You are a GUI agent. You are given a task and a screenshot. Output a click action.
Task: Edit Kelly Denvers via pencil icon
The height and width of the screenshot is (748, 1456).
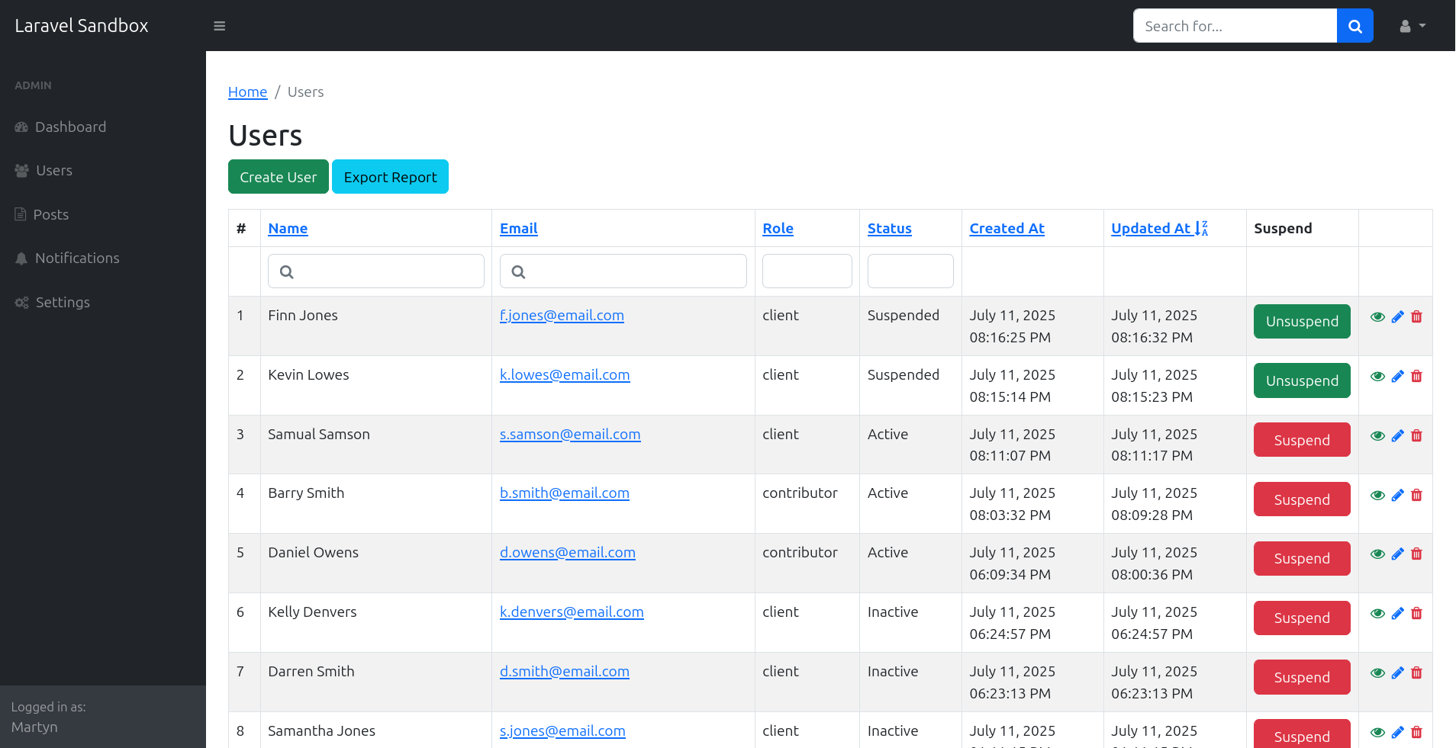pos(1397,614)
